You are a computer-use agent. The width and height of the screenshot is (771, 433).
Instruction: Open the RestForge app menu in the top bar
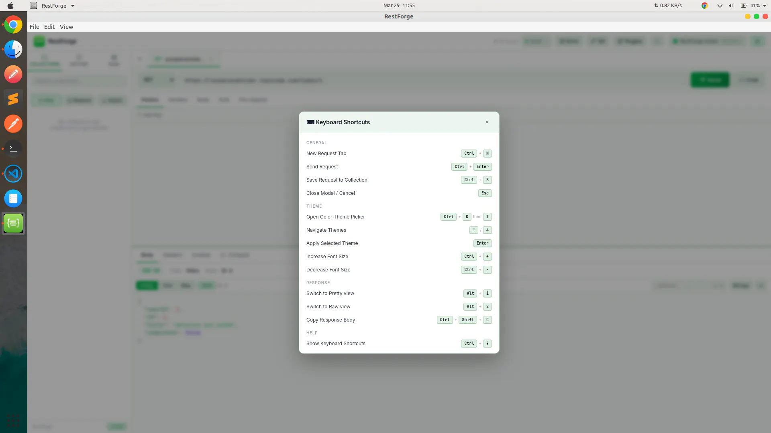(53, 6)
